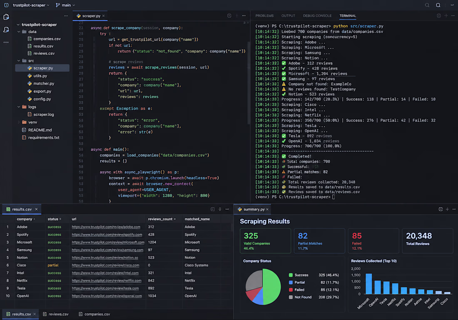Open results.csv in the file tree

41,46
